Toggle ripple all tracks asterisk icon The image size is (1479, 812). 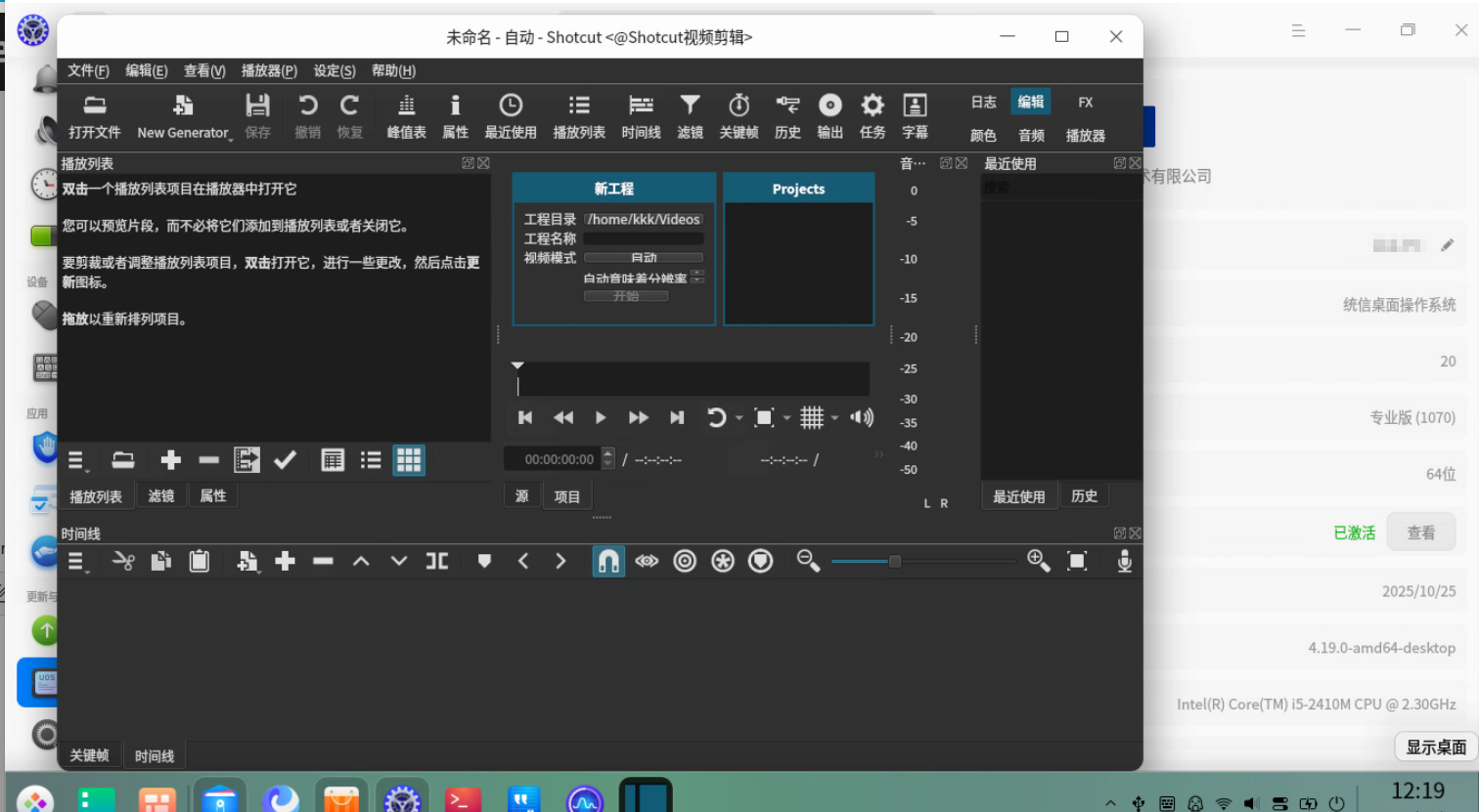[x=723, y=561]
